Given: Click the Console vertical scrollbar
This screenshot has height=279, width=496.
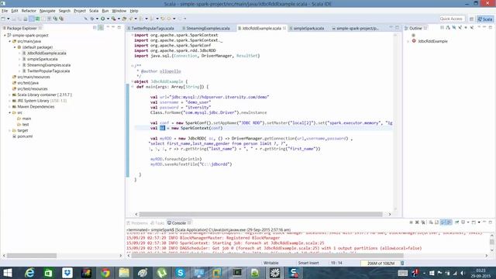Looking at the screenshot, I should 491,242.
